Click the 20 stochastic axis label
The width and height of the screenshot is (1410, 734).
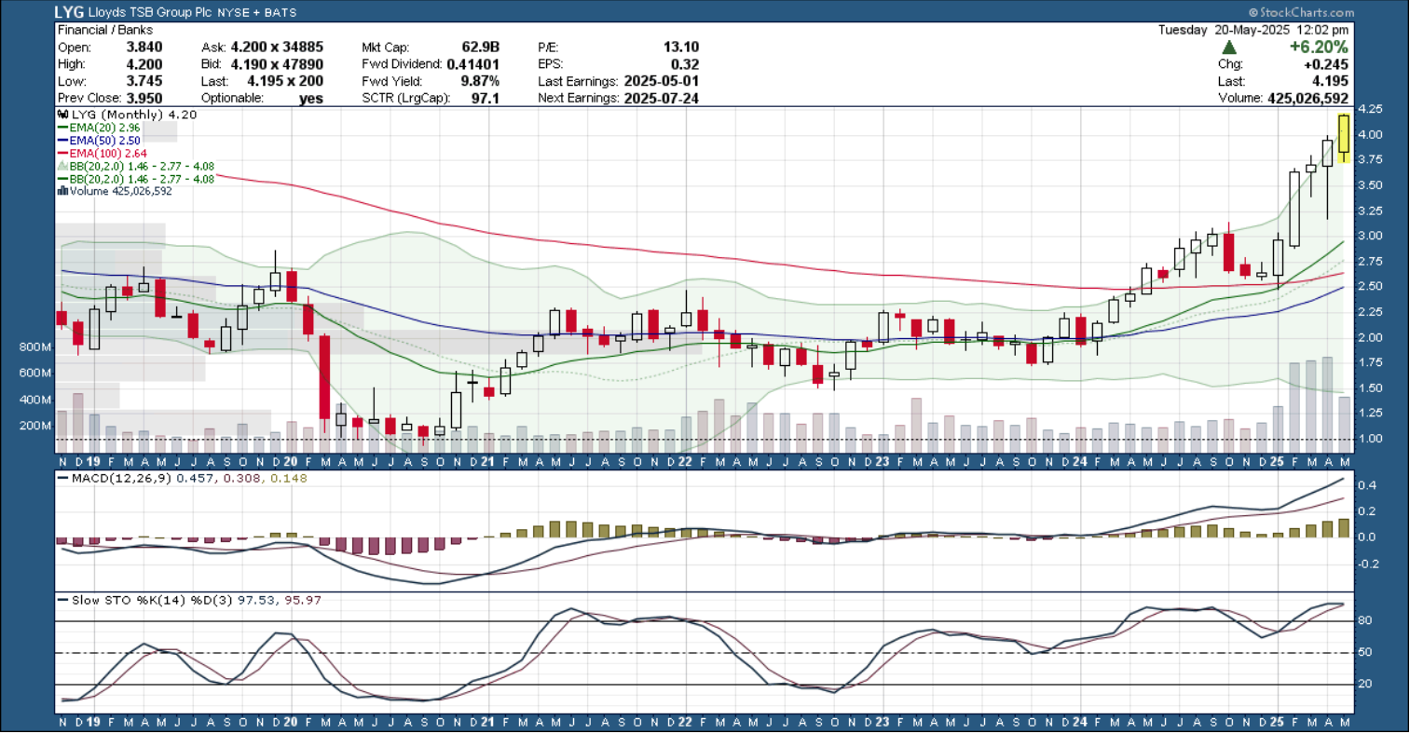pyautogui.click(x=1364, y=684)
